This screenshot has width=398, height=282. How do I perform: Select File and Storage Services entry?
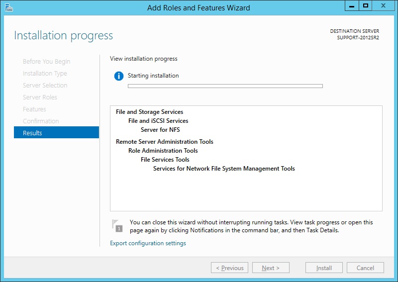point(149,112)
